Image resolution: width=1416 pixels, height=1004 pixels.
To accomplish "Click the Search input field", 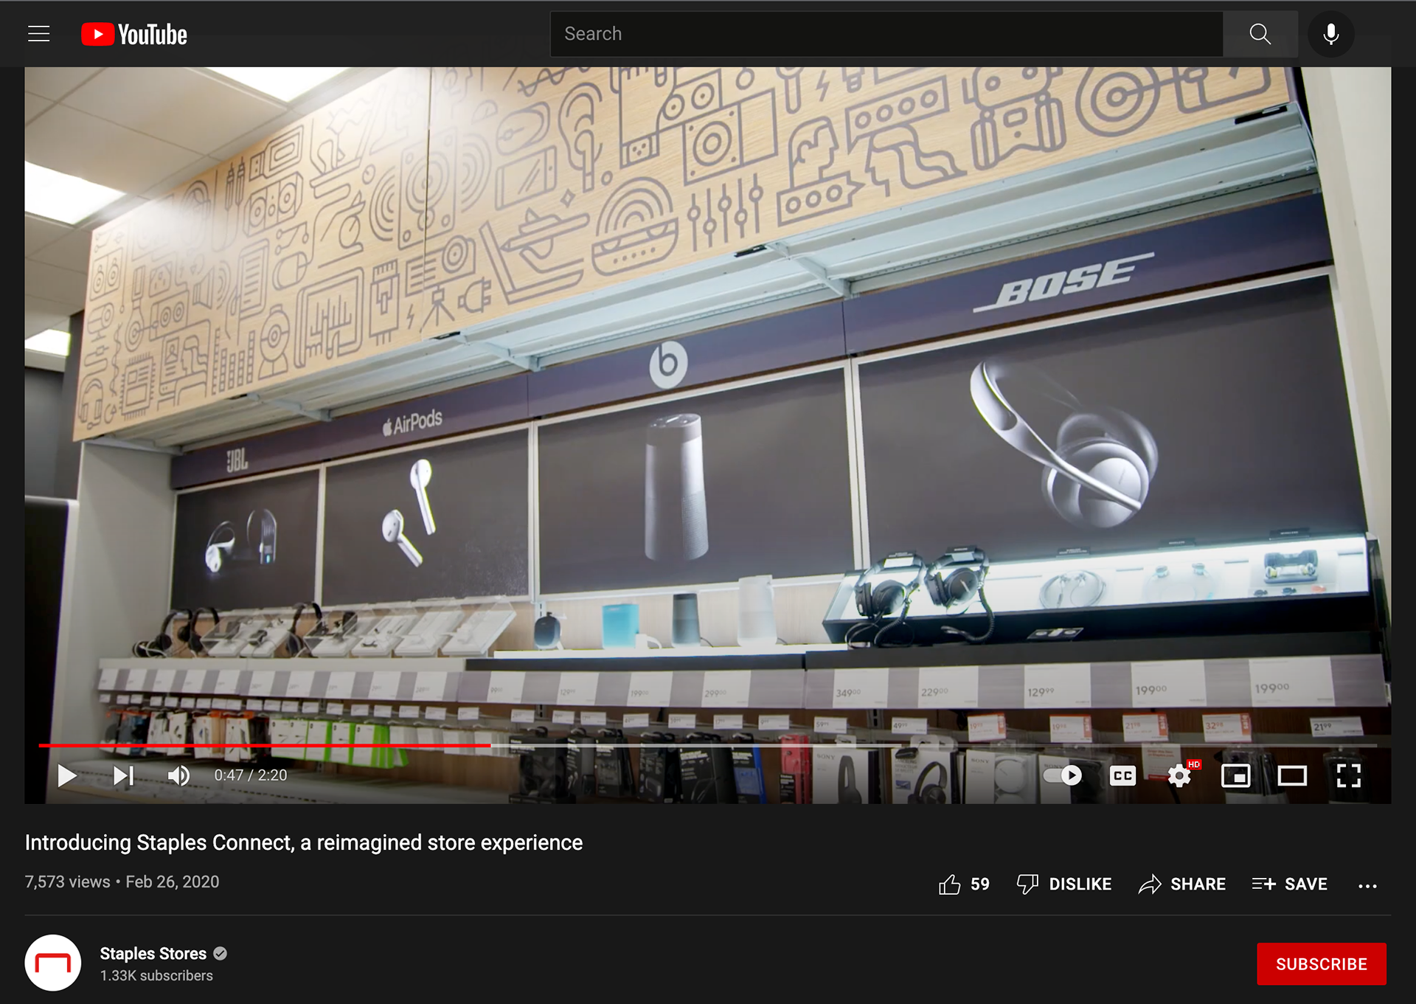I will [886, 34].
